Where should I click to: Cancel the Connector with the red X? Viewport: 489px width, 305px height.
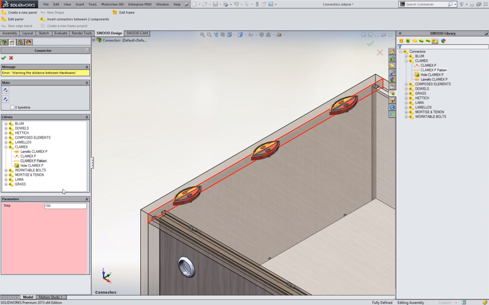(x=11, y=58)
